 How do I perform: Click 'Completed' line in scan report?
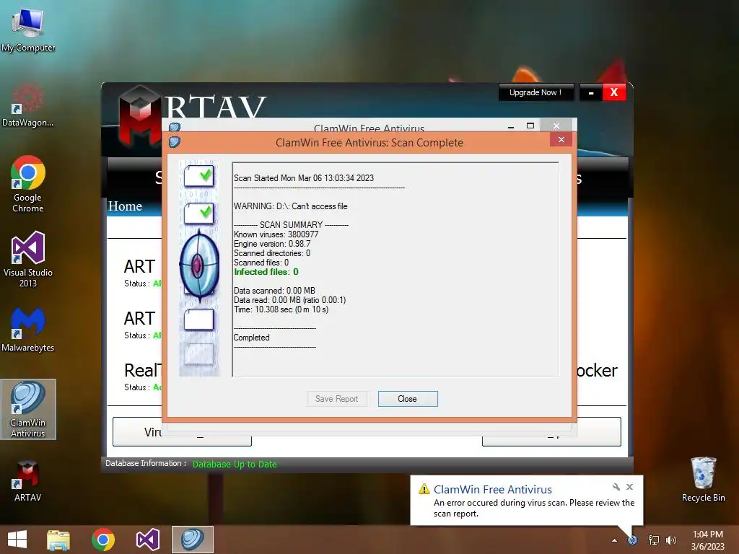(252, 338)
